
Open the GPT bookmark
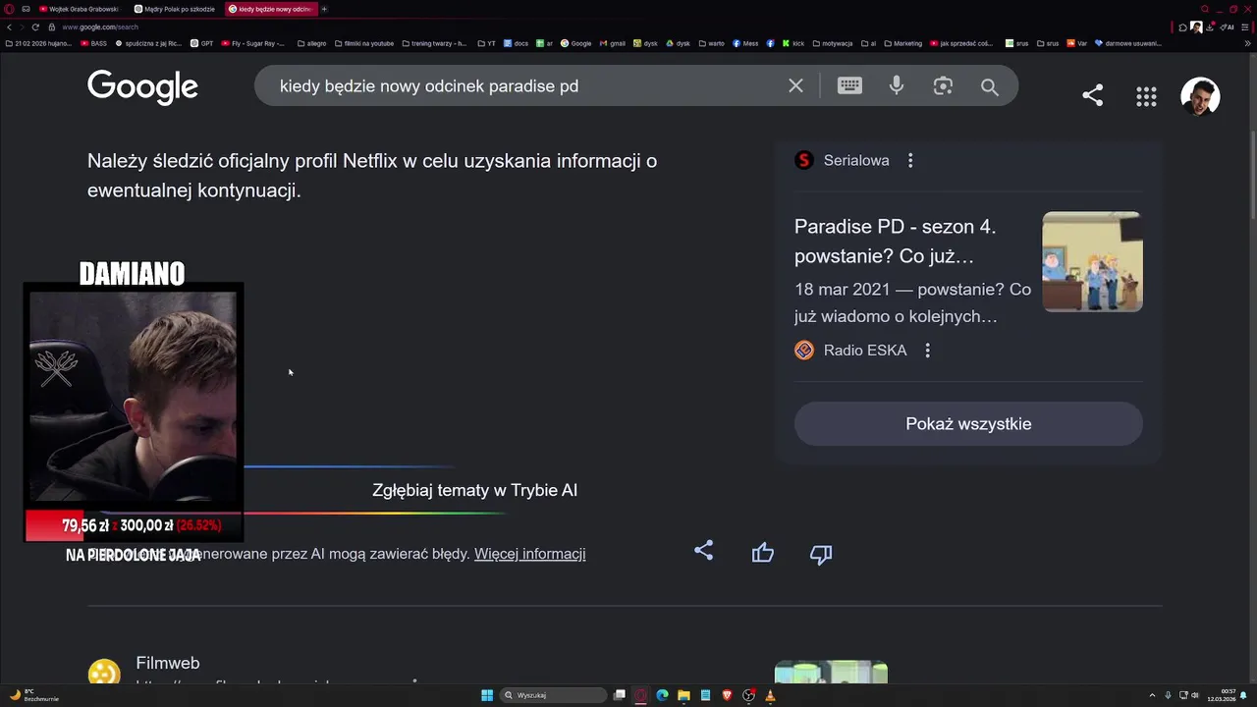point(202,43)
